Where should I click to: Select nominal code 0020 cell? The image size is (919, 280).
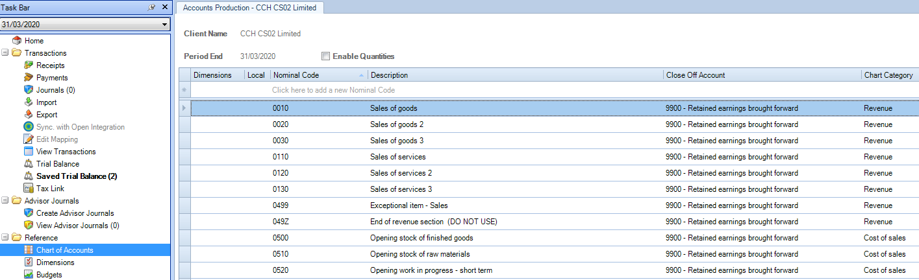319,124
